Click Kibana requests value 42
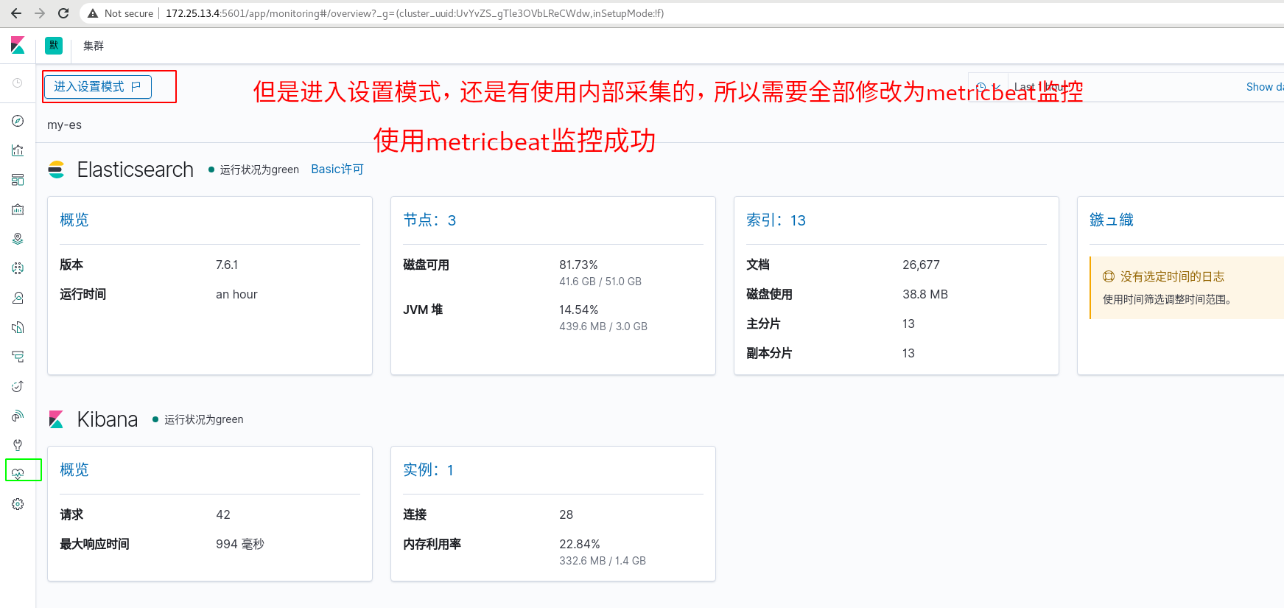Viewport: 1284px width, 608px height. click(223, 514)
